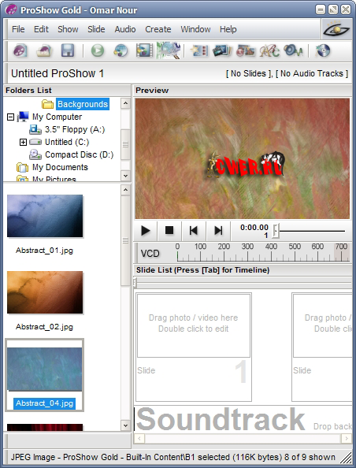The height and width of the screenshot is (468, 356).
Task: Select the Abstract_01.jpg thumbnail
Action: [x=45, y=216]
